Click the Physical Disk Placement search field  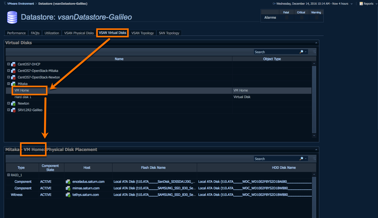276,159
